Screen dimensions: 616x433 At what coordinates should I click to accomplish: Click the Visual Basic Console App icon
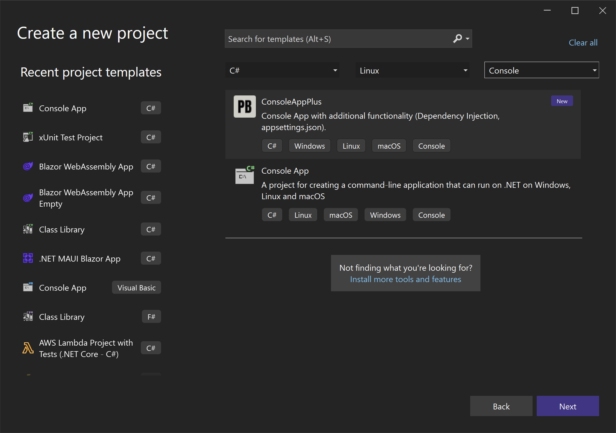point(28,287)
